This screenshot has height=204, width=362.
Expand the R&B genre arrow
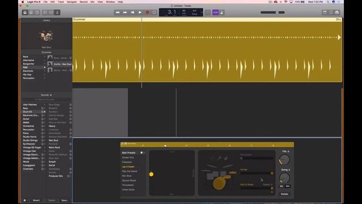(45, 67)
